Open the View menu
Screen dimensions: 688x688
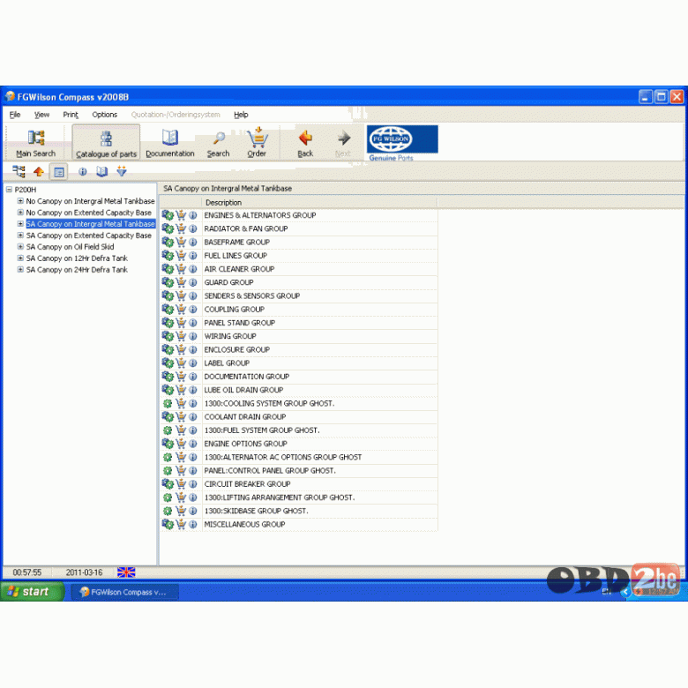click(x=41, y=115)
